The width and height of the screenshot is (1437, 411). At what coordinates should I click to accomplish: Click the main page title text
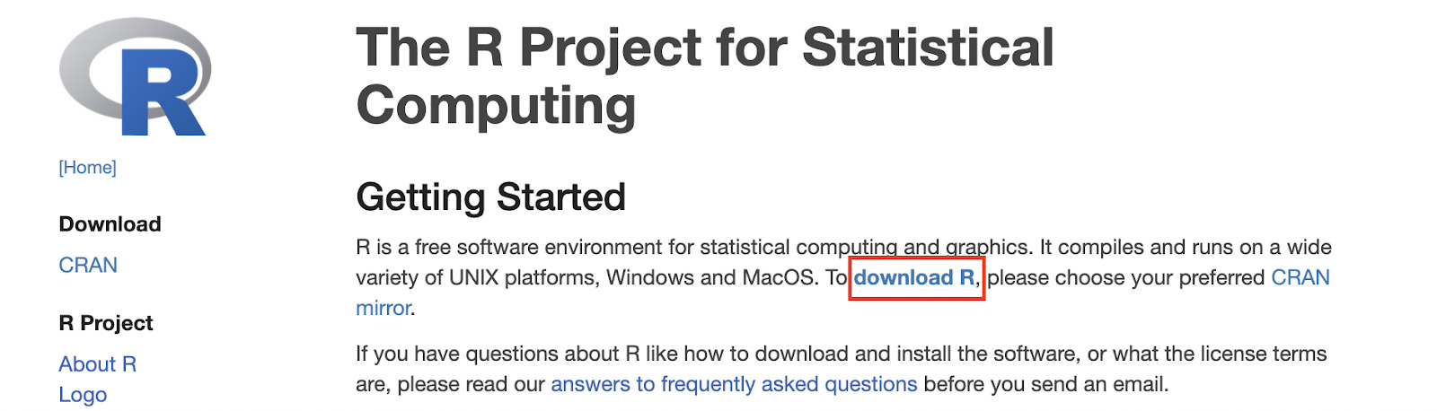[705, 77]
